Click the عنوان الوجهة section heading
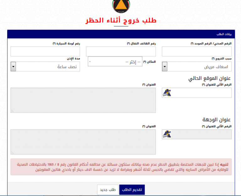 (217, 120)
